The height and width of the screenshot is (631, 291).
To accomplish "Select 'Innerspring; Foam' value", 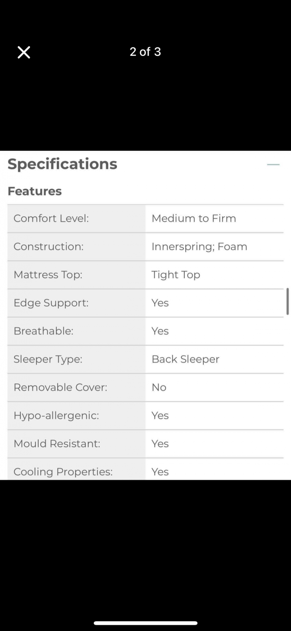I will (199, 246).
